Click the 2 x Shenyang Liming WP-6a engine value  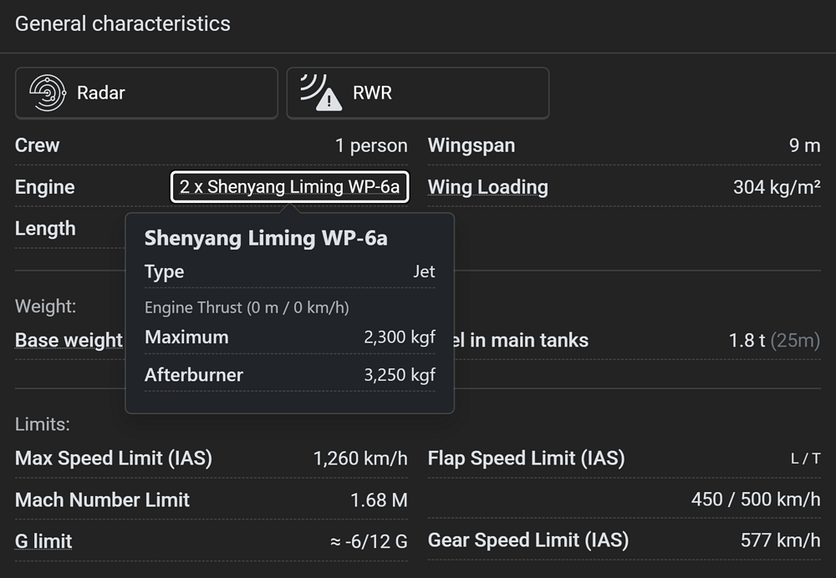[x=289, y=187]
